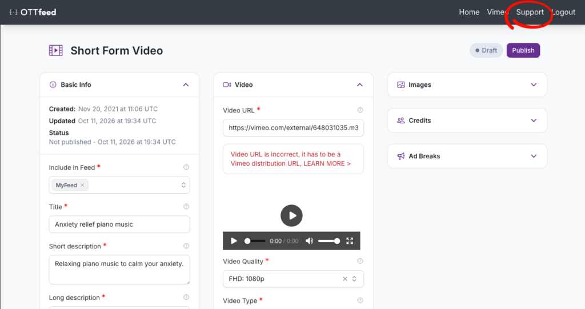
Task: Show help for Short description
Action: pos(186,246)
